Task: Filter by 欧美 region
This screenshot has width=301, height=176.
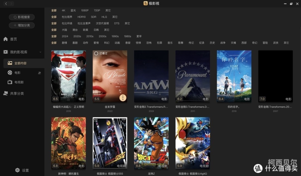Action: (x=86, y=30)
